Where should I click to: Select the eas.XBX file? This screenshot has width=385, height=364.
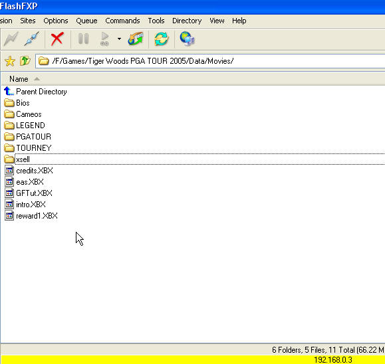click(30, 182)
